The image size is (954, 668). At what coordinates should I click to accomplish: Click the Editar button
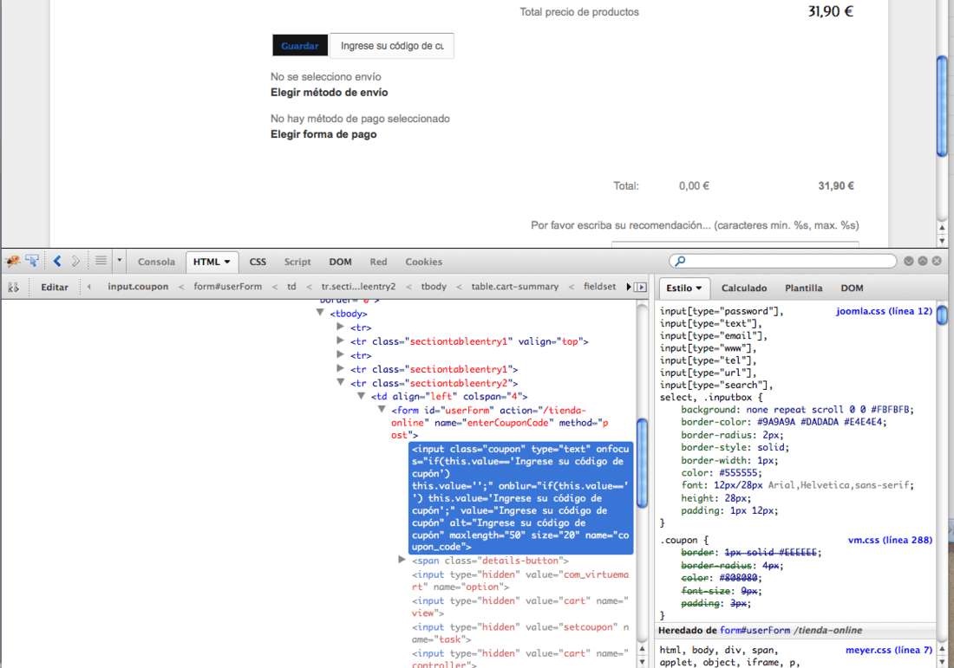pyautogui.click(x=55, y=287)
